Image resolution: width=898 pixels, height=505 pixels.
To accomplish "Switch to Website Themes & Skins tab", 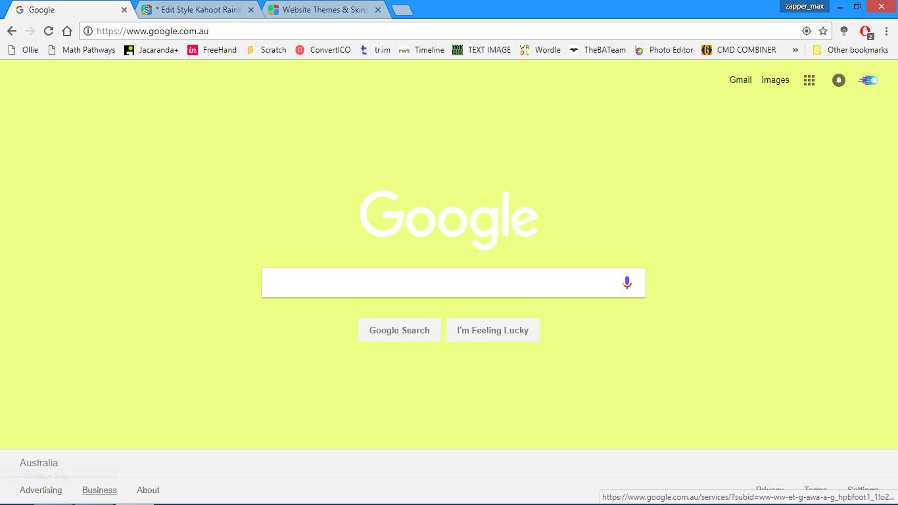I will [x=325, y=10].
